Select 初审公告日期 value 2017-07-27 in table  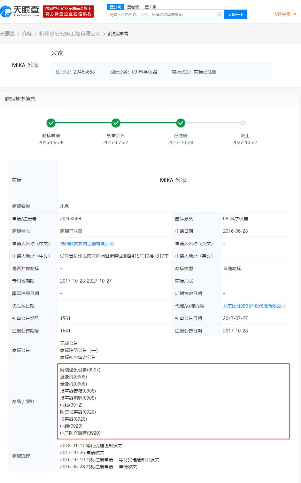[235, 318]
